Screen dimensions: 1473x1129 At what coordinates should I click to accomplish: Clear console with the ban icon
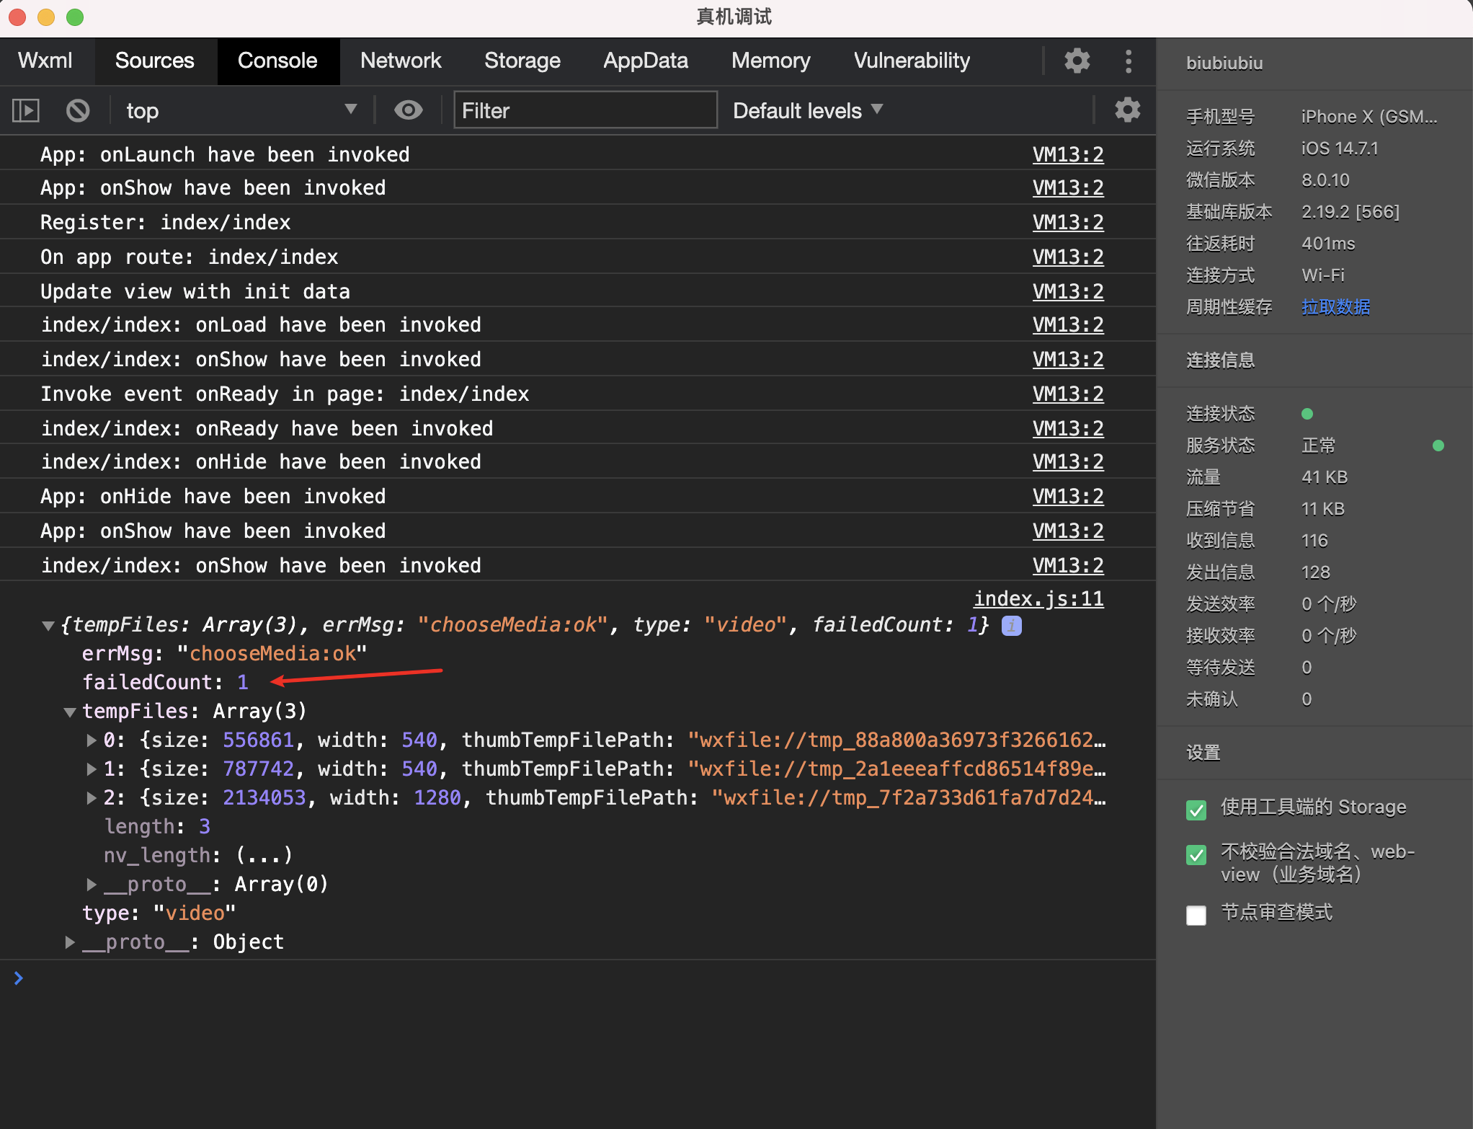(x=78, y=110)
